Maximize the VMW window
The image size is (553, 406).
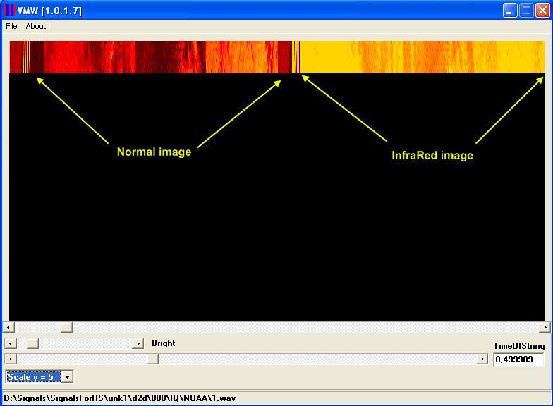pyautogui.click(x=526, y=11)
